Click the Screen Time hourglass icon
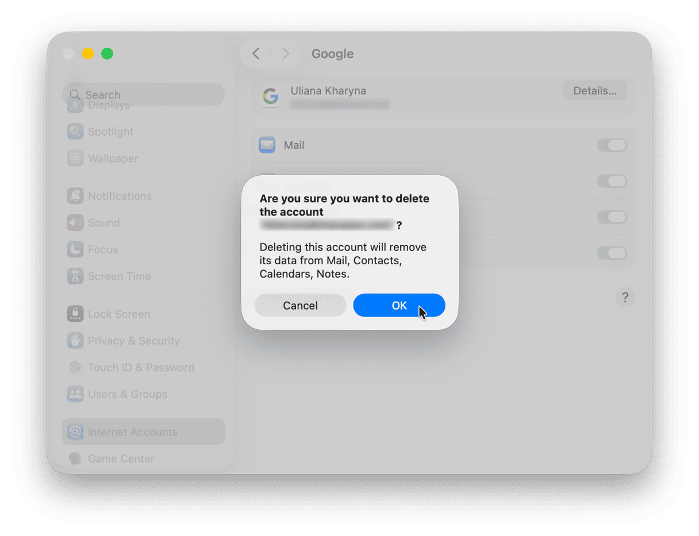The width and height of the screenshot is (699, 536). (75, 276)
